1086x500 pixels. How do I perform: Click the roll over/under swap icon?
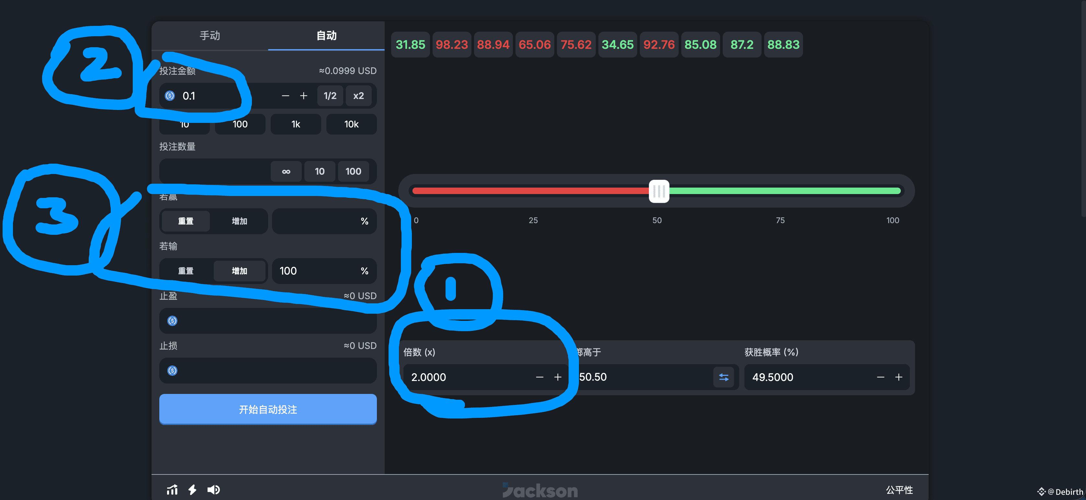pos(723,377)
